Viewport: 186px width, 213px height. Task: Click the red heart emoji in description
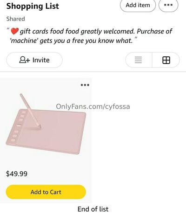click(x=15, y=31)
